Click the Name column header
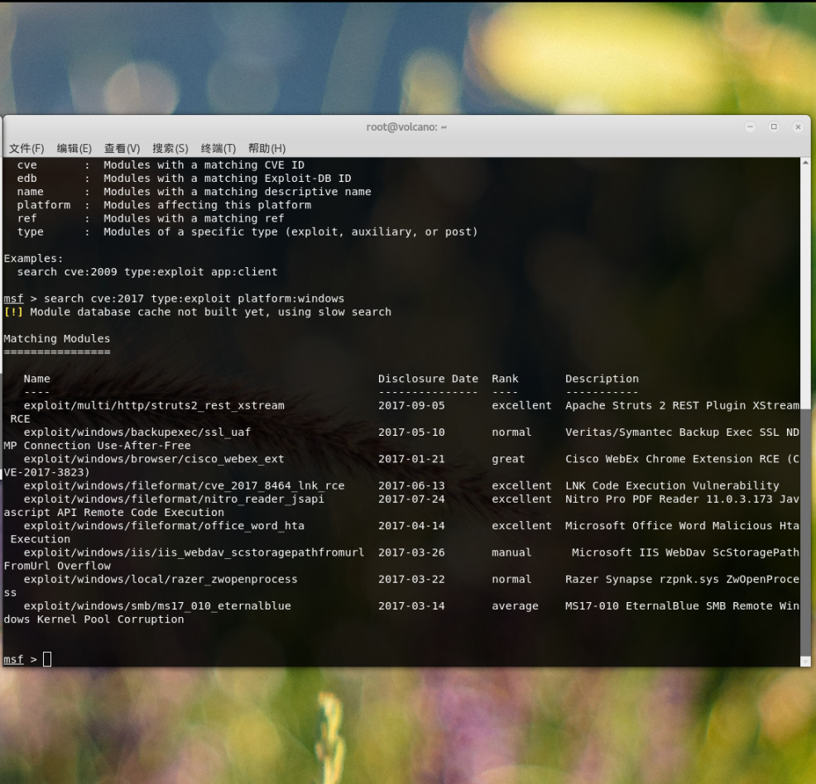 pos(36,379)
